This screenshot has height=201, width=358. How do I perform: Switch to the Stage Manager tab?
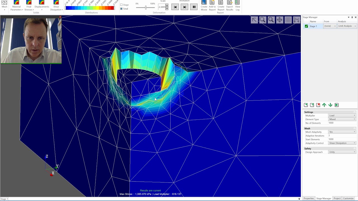click(324, 198)
